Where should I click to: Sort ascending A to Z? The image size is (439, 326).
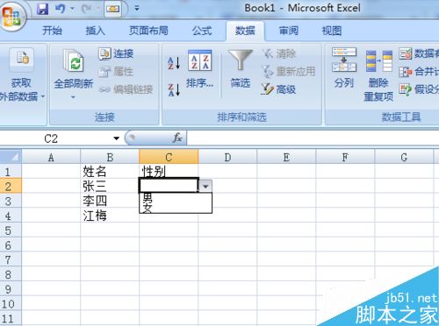(174, 63)
